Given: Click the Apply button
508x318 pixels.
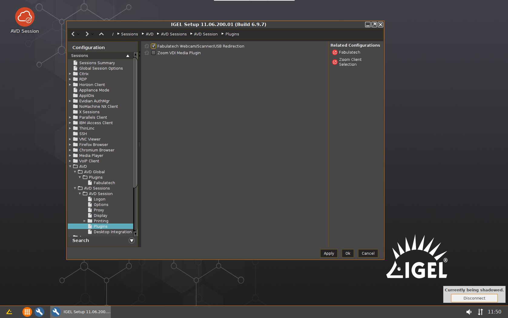Looking at the screenshot, I should [329, 253].
